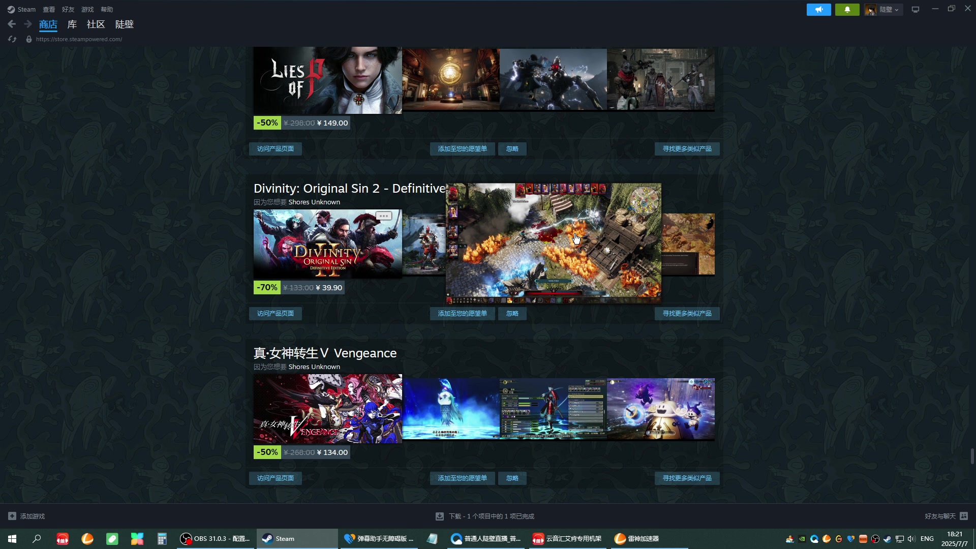Open Windows taskbar search magnifier

[37, 539]
